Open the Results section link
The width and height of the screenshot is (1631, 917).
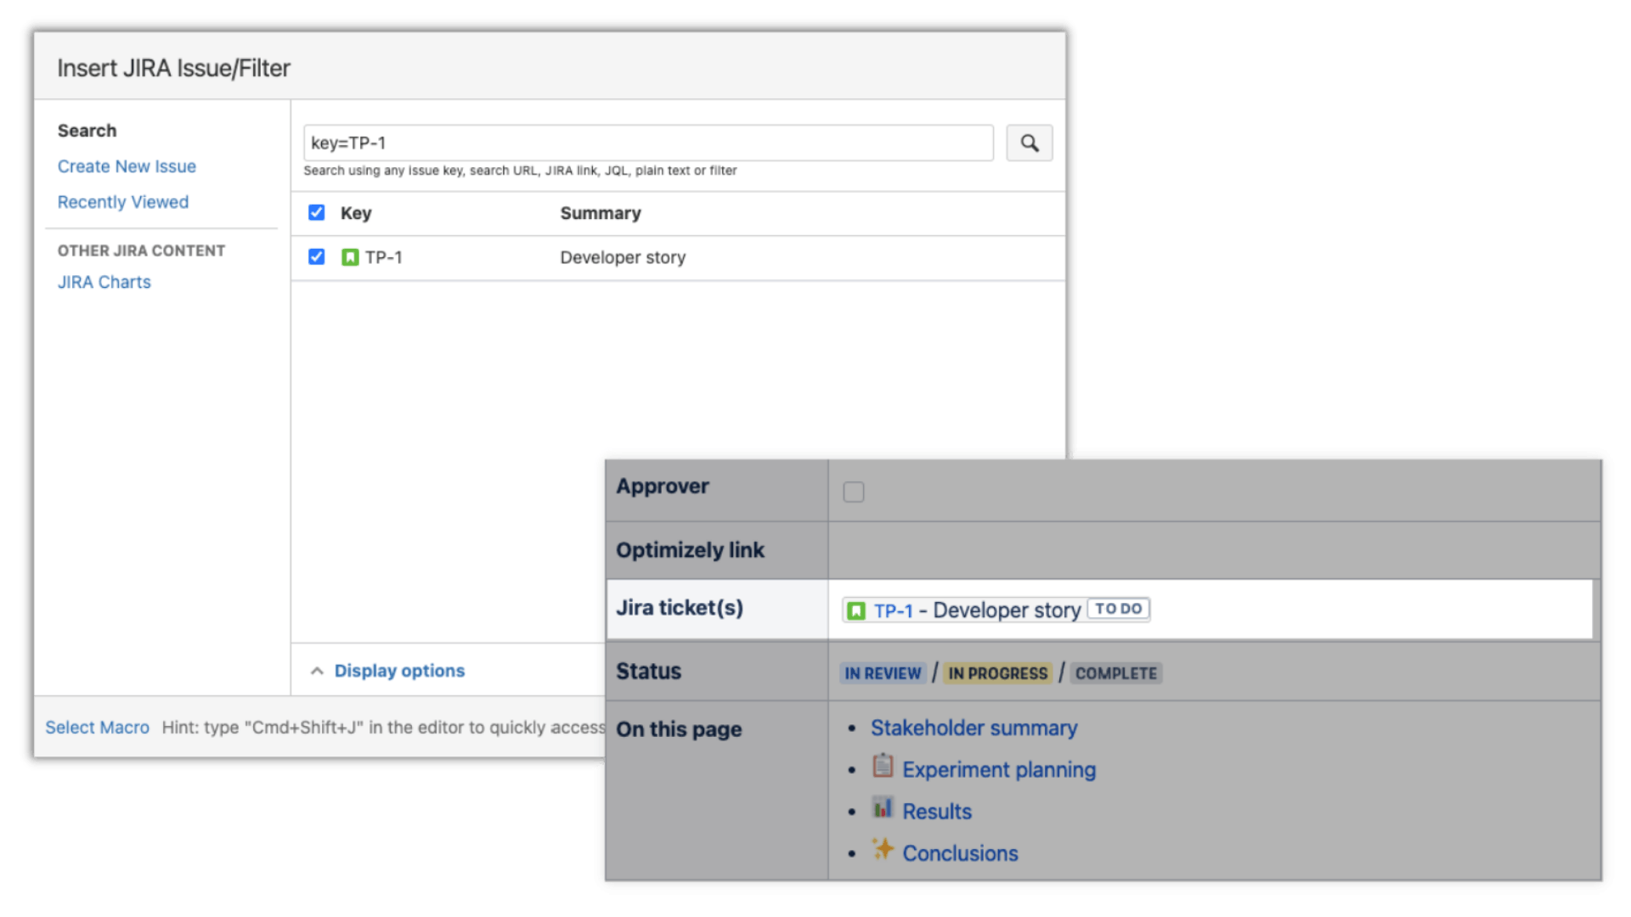pos(936,812)
